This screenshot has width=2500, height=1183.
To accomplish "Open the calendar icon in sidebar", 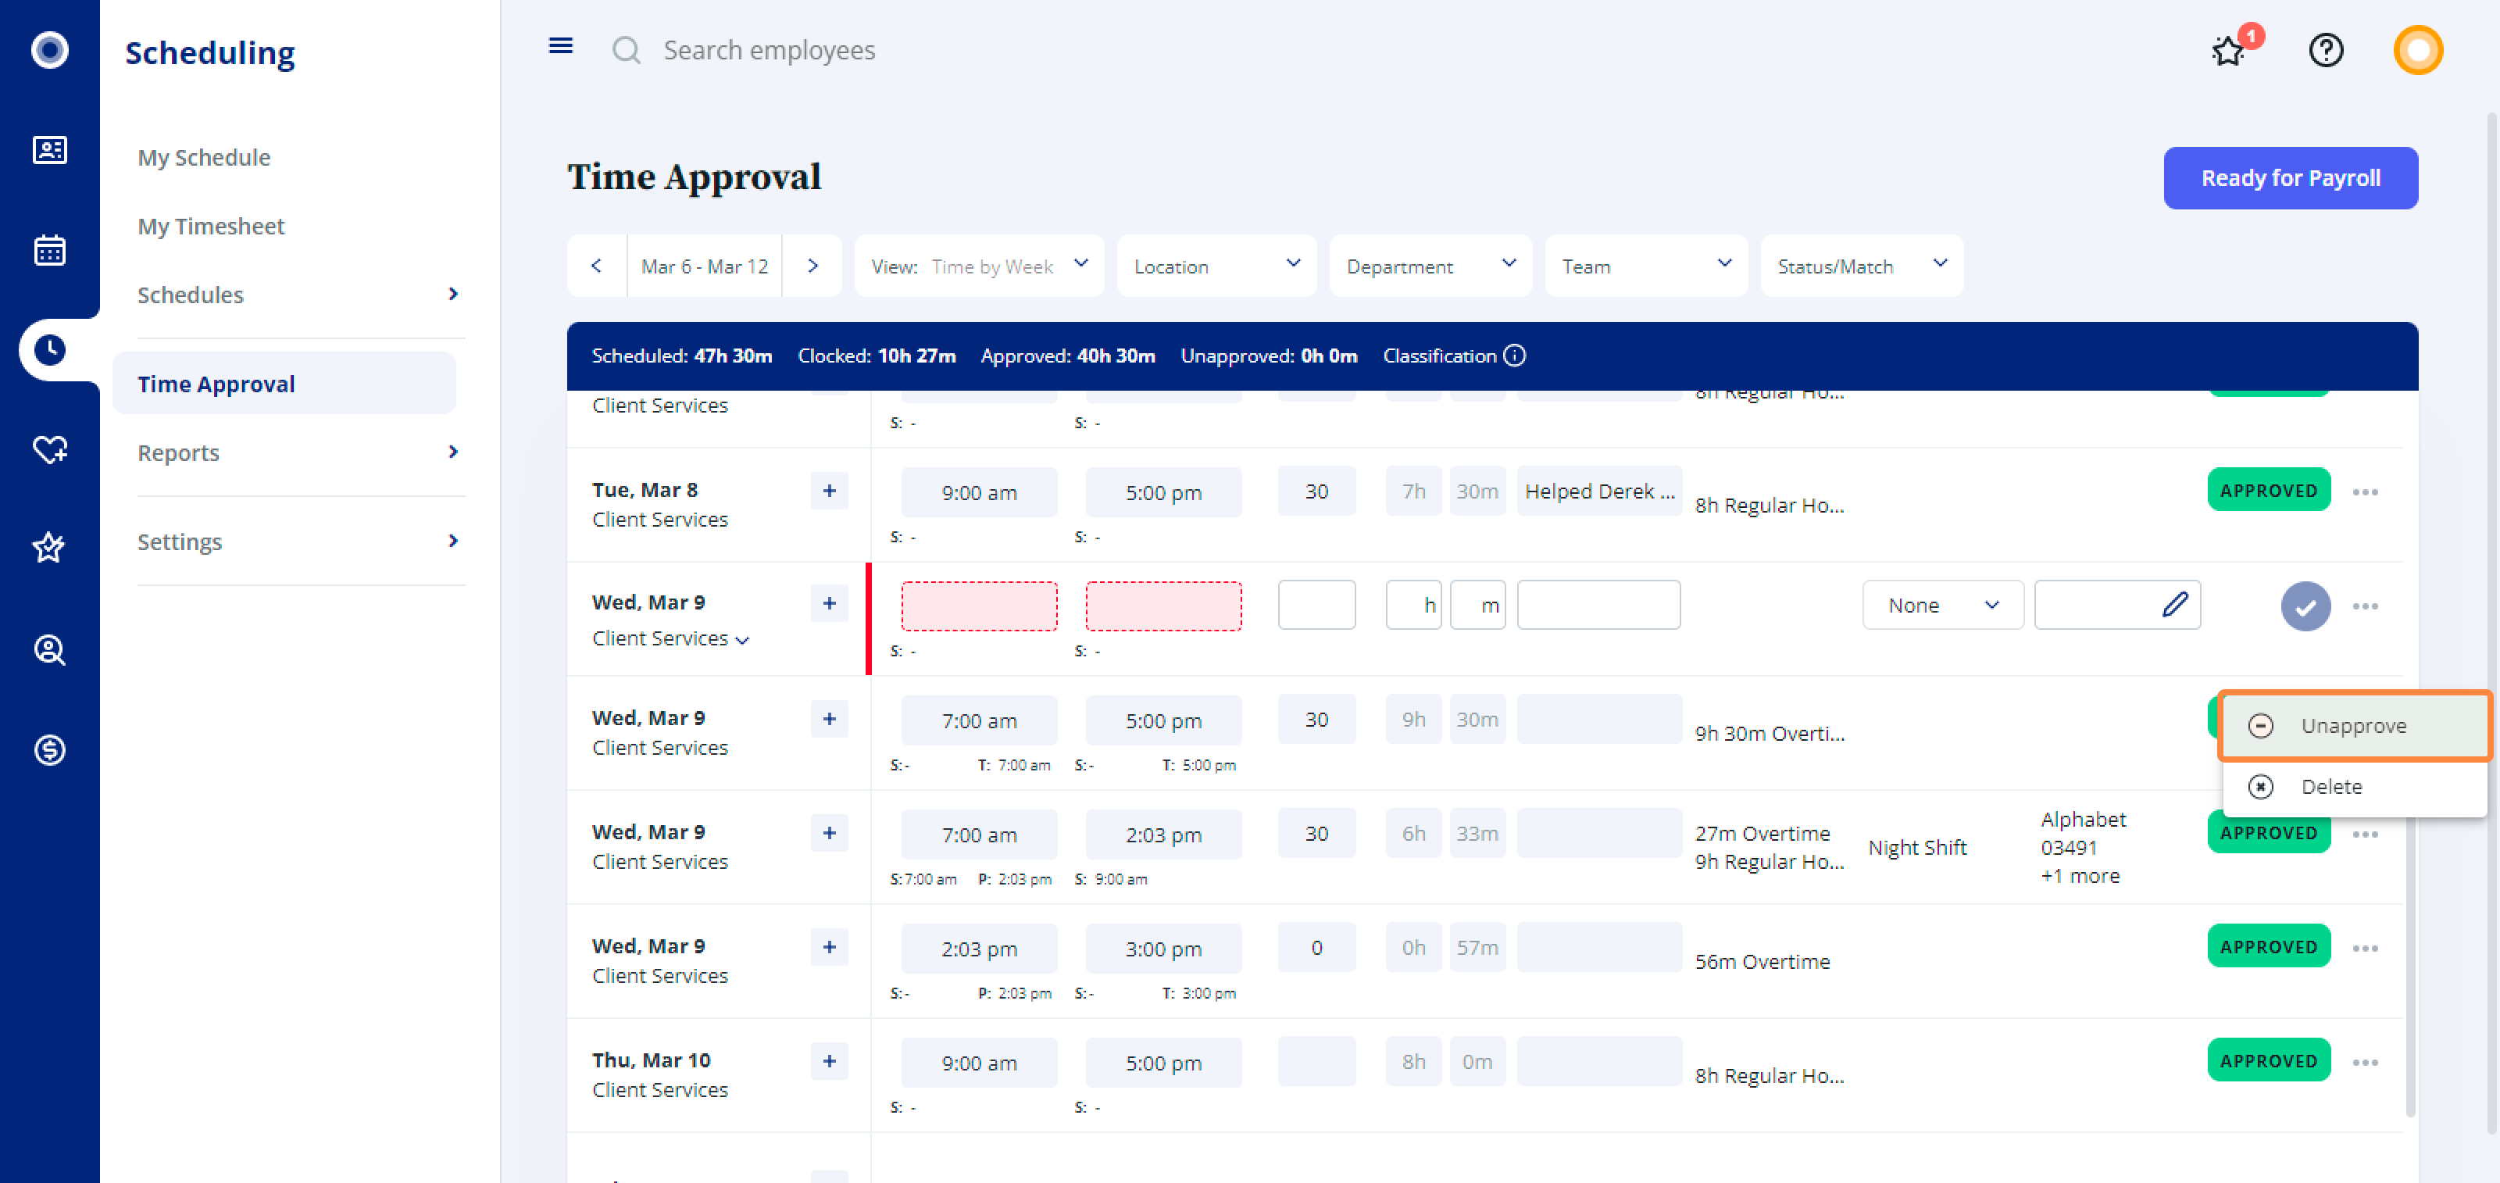I will 49,249.
